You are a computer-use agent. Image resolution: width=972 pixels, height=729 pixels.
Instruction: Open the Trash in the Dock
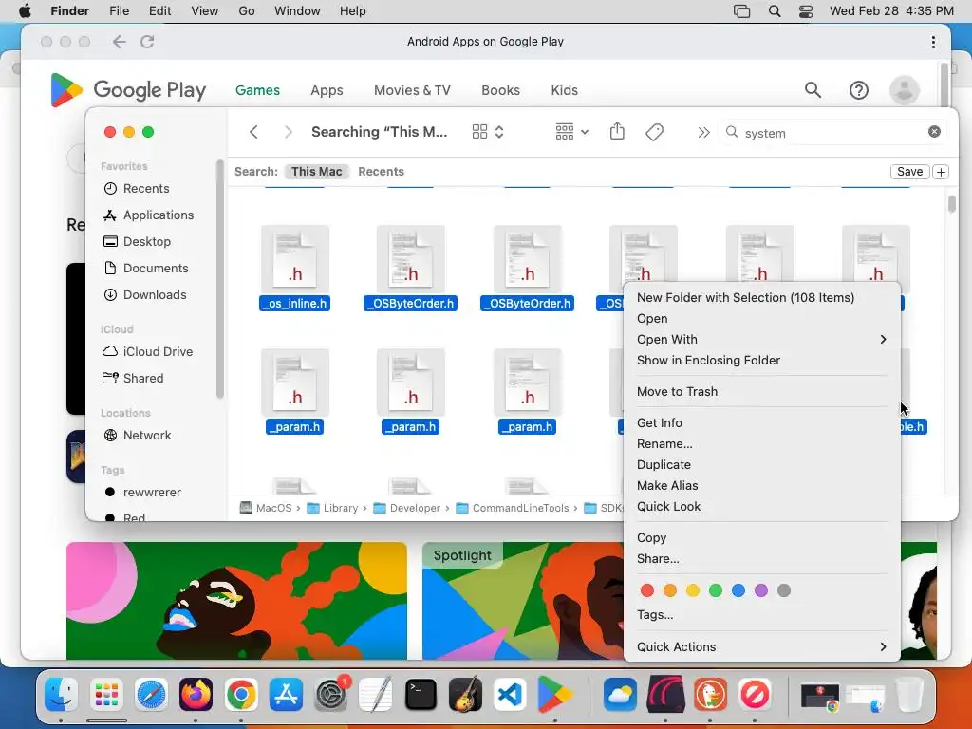click(909, 695)
